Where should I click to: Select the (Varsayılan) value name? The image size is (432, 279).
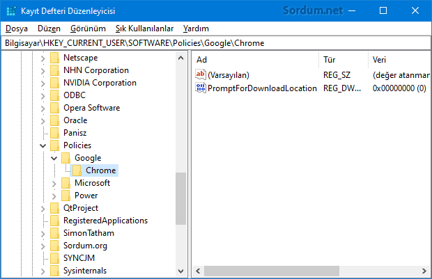(x=229, y=75)
